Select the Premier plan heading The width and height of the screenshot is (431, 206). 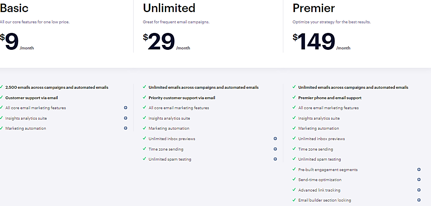pos(313,8)
